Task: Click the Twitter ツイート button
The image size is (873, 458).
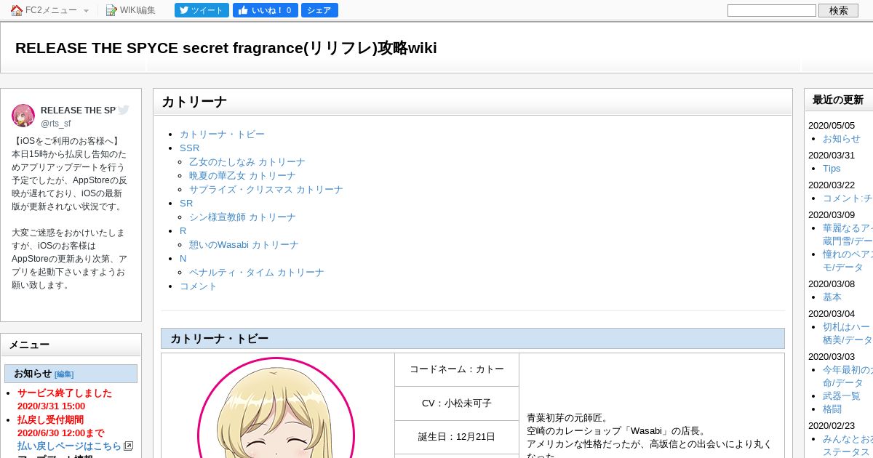Action: [x=202, y=10]
